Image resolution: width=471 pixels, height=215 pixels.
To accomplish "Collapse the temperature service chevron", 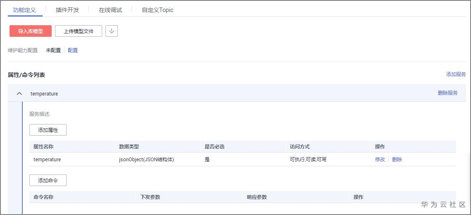I will [x=19, y=93].
